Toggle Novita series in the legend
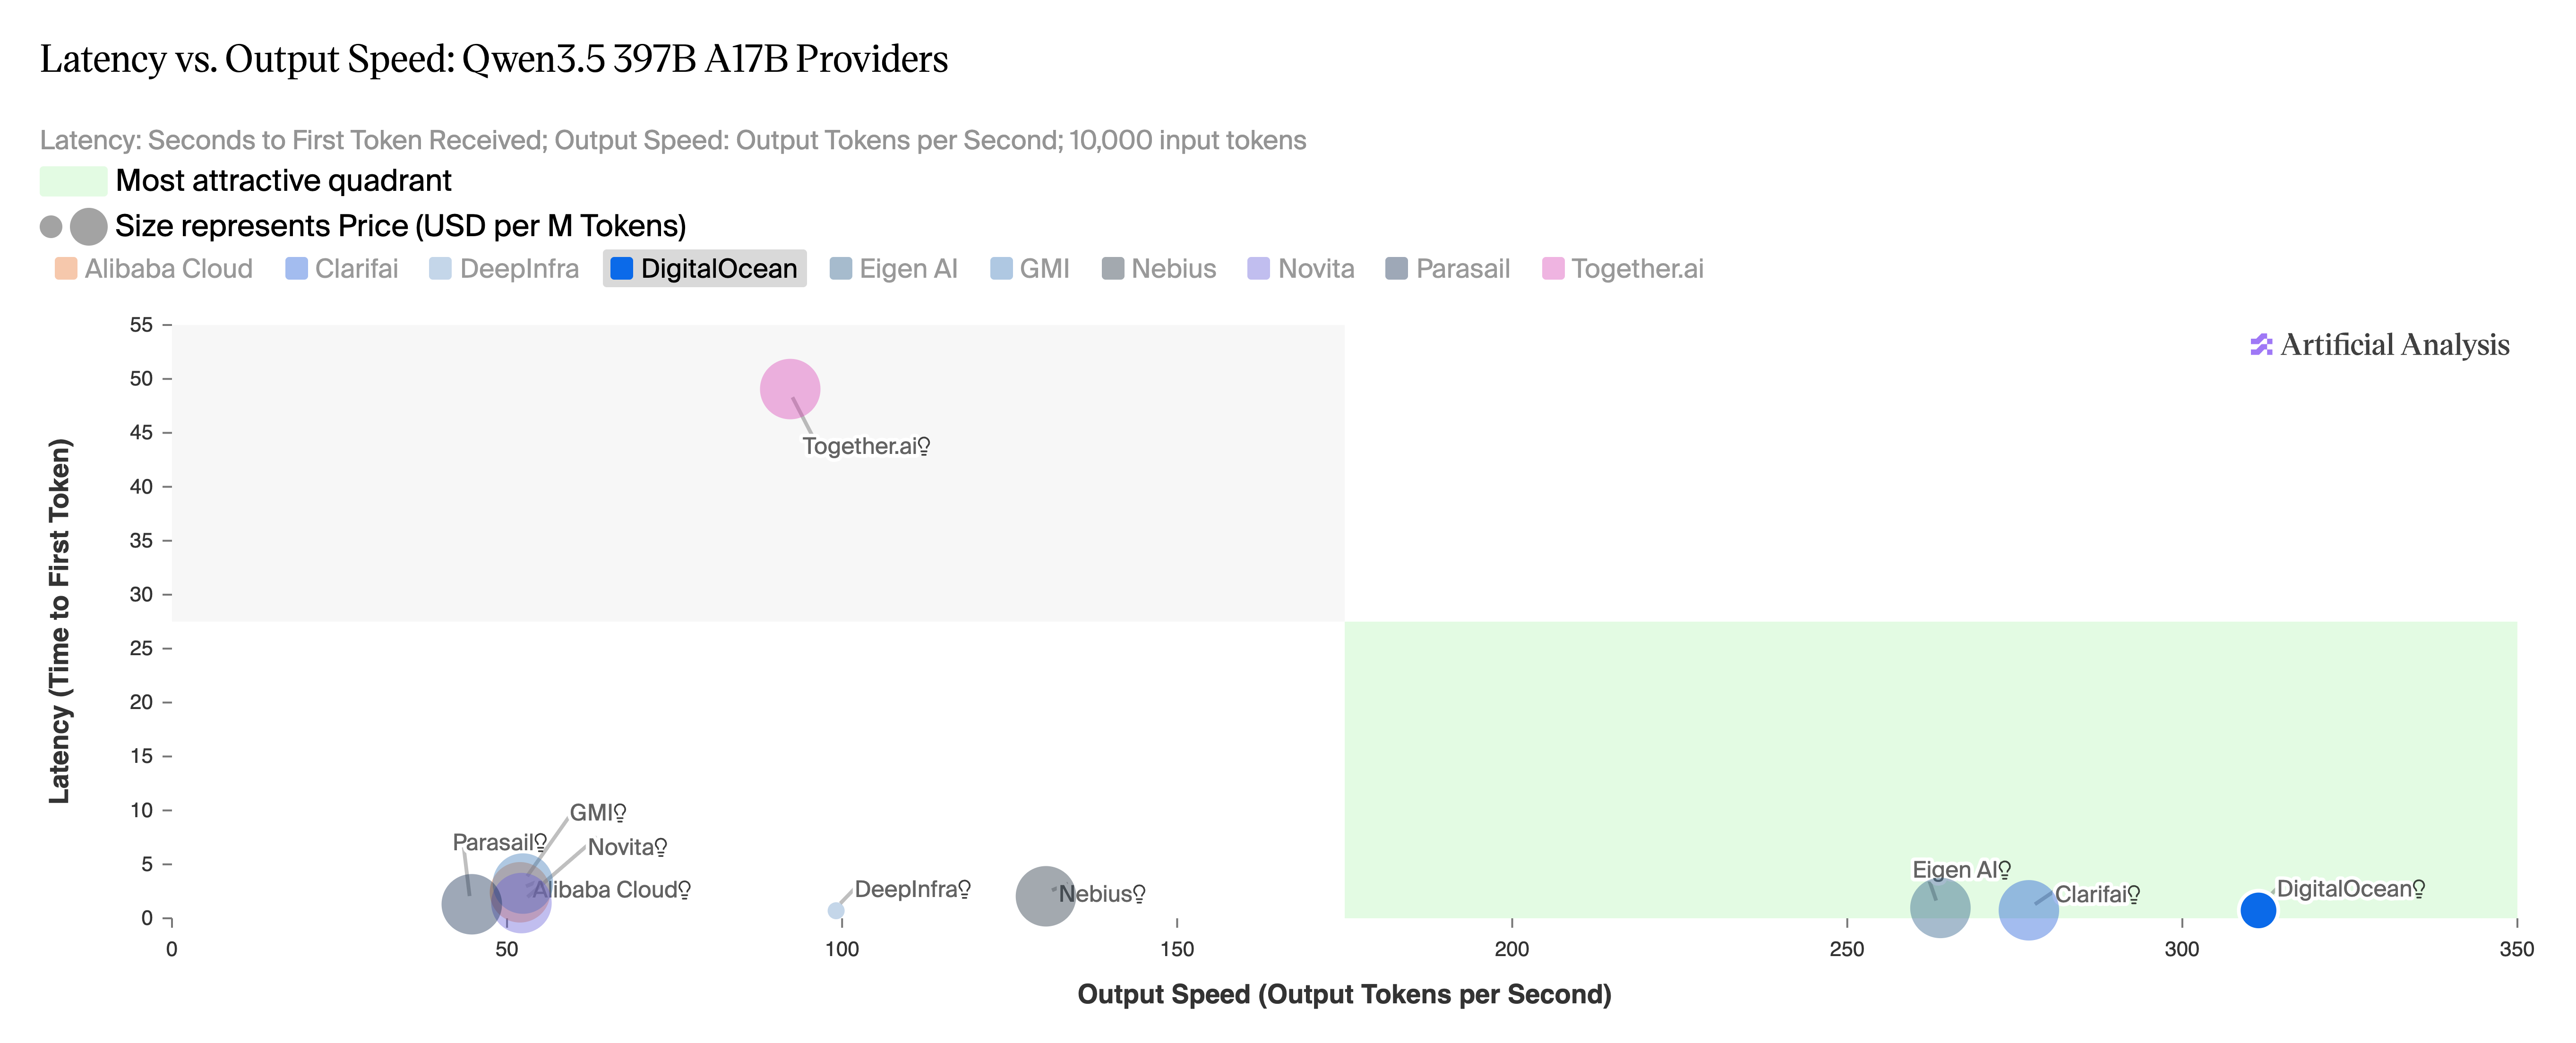Viewport: 2576px width, 1043px height. [1301, 269]
